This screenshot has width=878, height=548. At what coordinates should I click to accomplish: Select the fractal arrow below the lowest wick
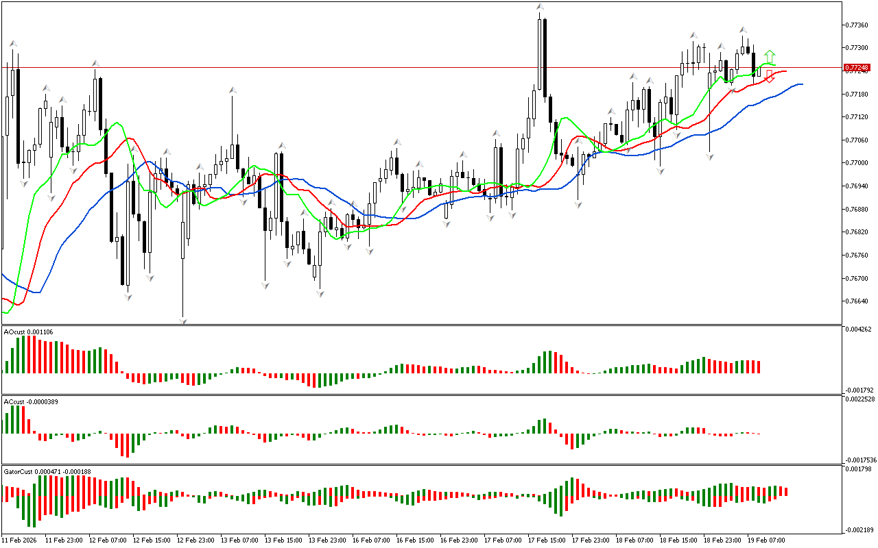point(183,320)
